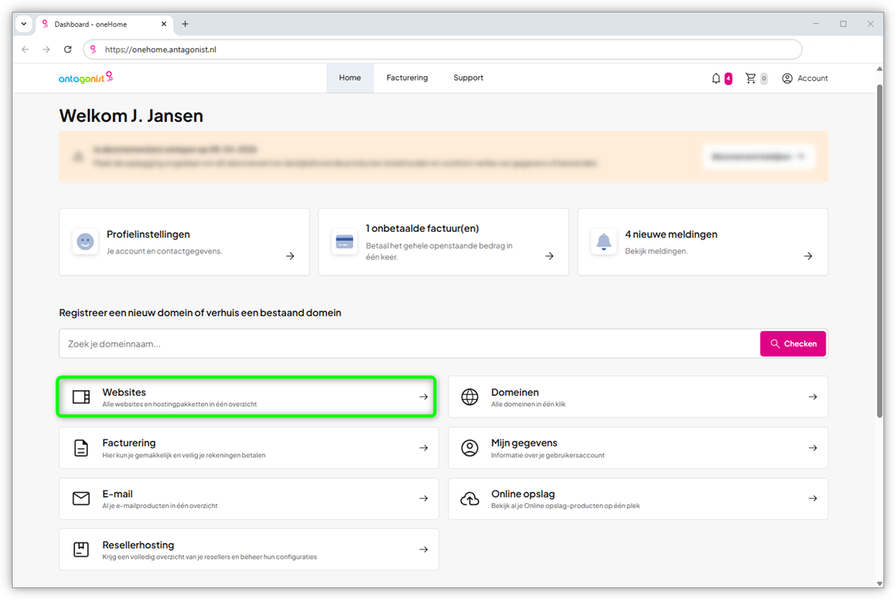Click the Mijn gegevens person icon

pos(470,448)
